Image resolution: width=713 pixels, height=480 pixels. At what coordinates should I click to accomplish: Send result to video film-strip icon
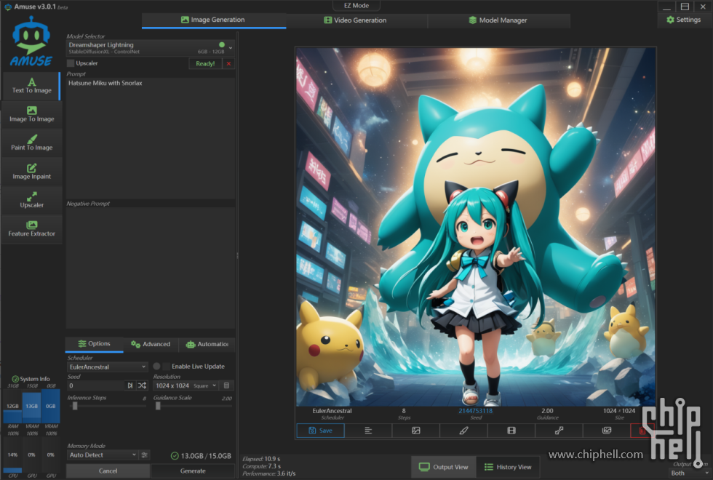[x=511, y=431]
